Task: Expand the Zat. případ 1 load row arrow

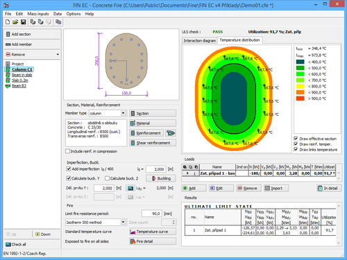Action: (187, 173)
